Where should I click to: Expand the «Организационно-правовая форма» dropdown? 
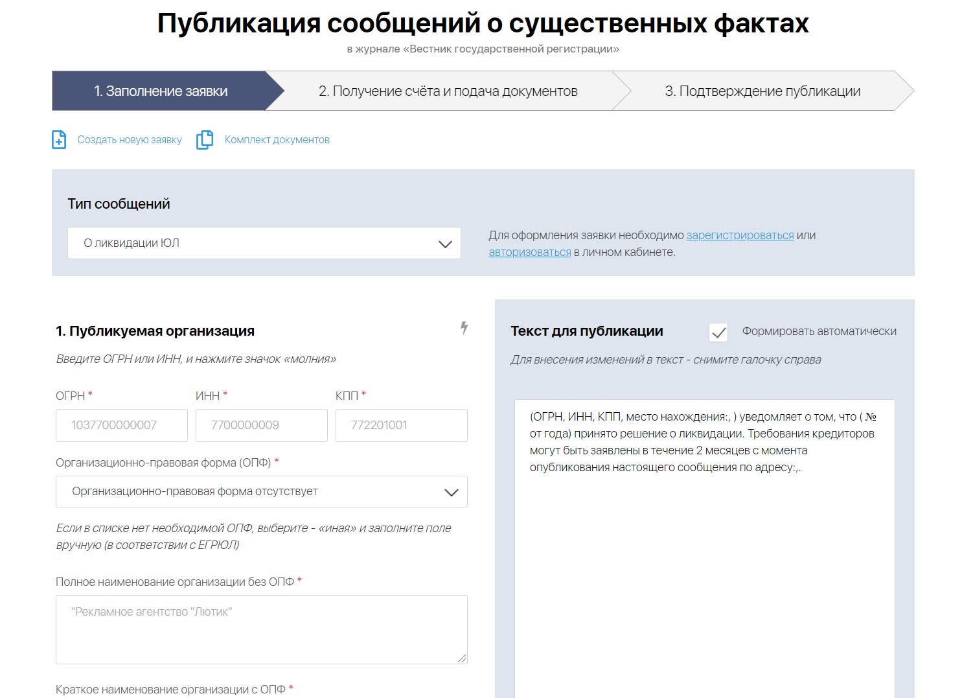coord(261,491)
